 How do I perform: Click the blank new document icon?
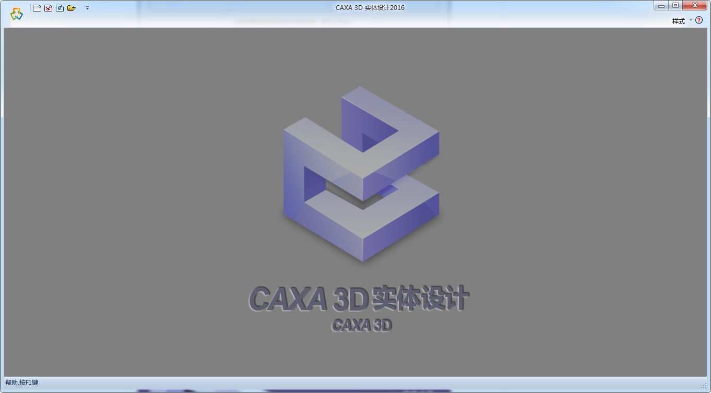[37, 8]
